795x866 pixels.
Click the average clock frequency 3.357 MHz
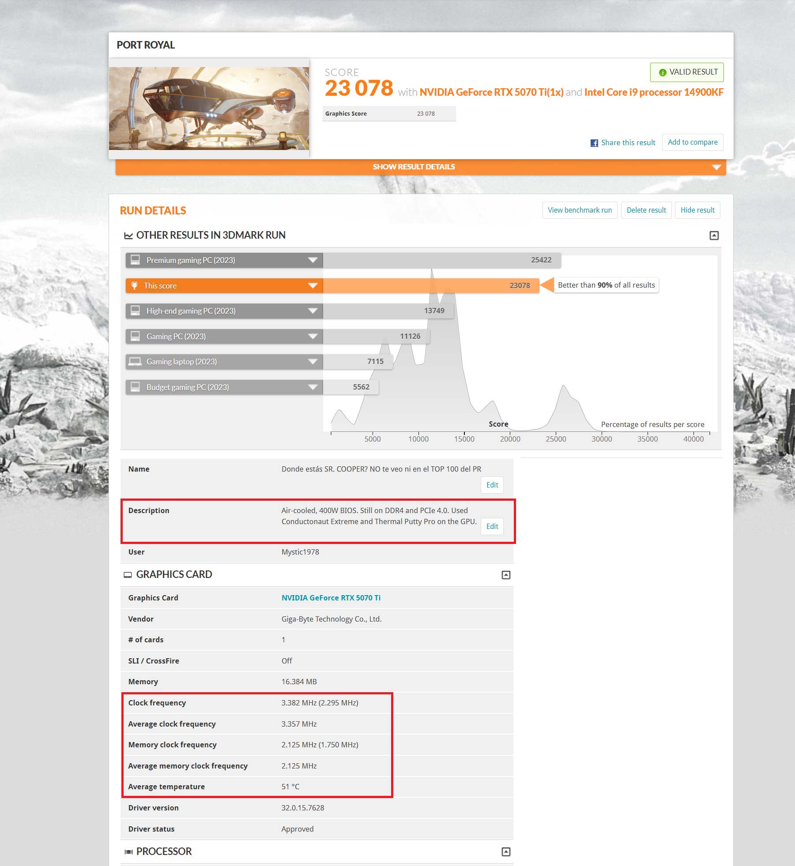click(x=299, y=724)
